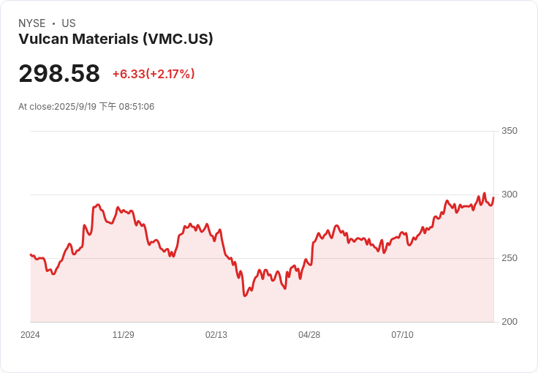The image size is (538, 373).
Task: Click the latest point of the price line
Action: click(x=493, y=197)
